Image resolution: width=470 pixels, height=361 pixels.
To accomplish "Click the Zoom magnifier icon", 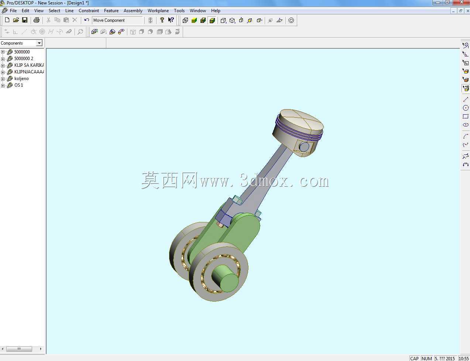I will coord(80,32).
